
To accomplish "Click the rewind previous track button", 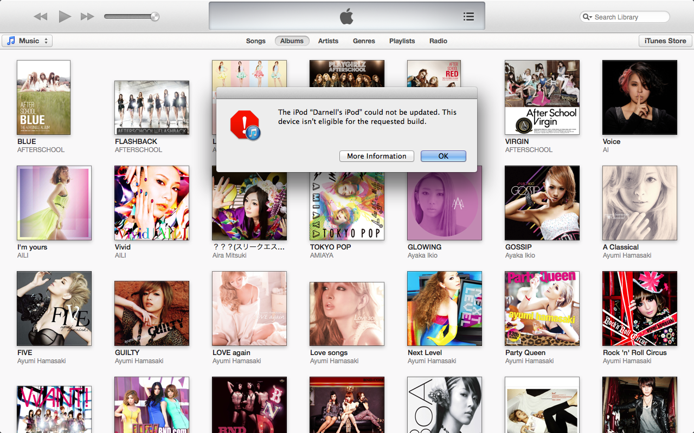I will pos(41,17).
